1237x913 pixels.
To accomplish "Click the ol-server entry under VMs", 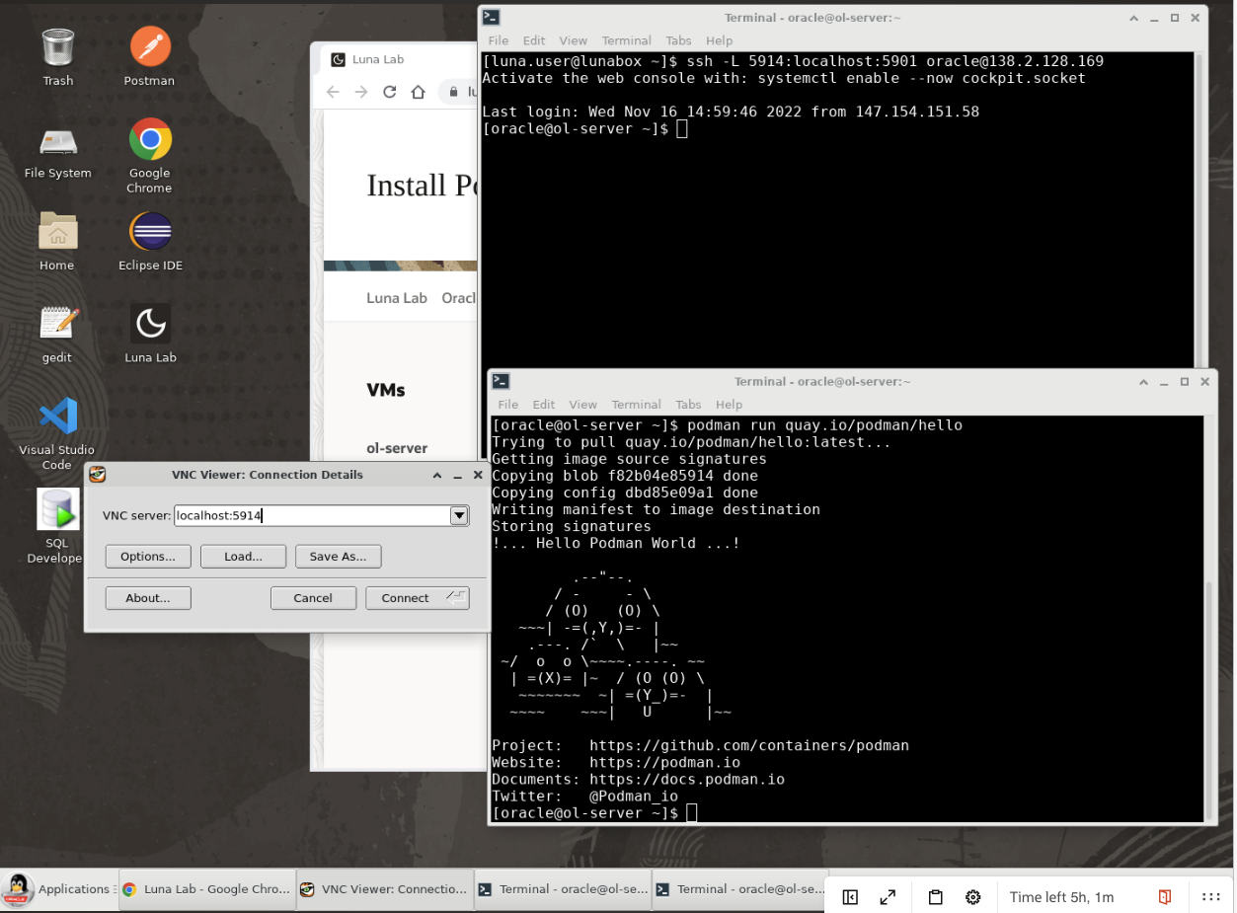I will click(x=397, y=448).
